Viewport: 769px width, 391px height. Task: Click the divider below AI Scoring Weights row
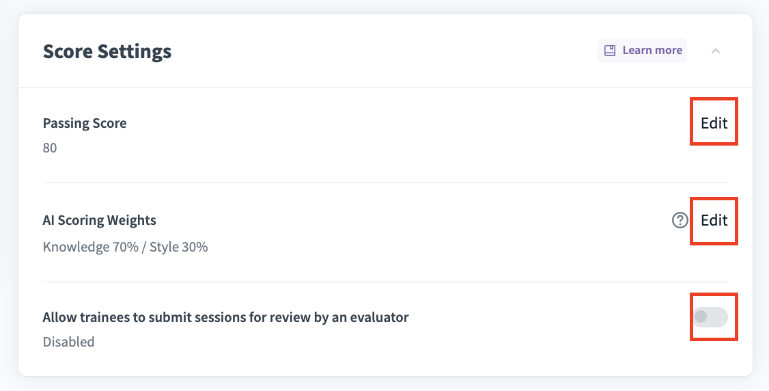coord(385,282)
